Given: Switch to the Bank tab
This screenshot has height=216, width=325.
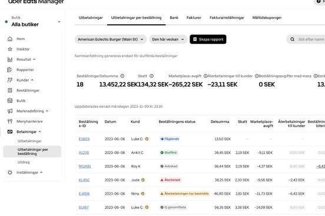Looking at the screenshot, I should click(174, 18).
